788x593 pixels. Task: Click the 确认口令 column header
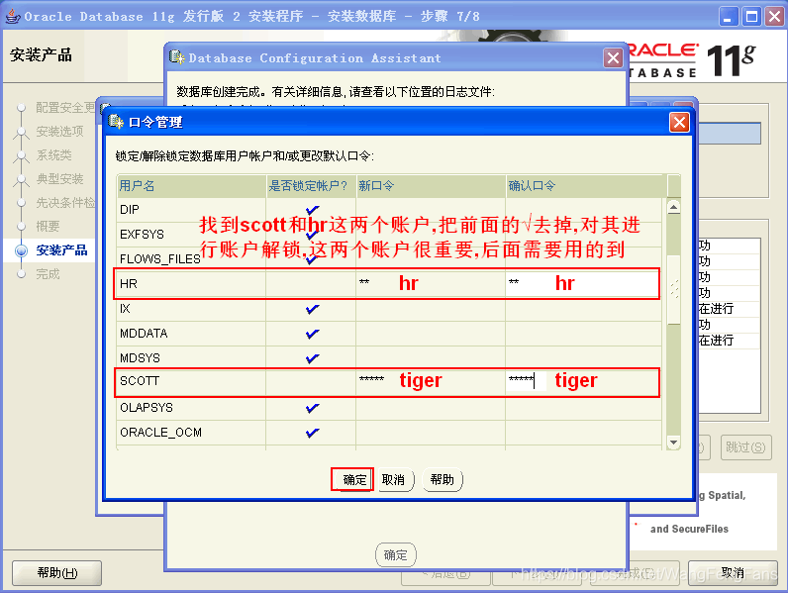[586, 186]
